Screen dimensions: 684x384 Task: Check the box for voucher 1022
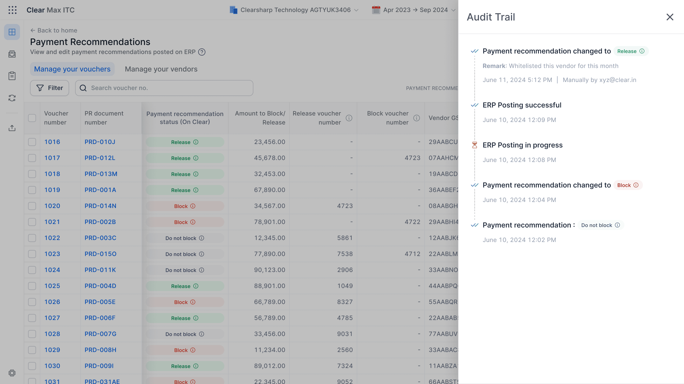pos(32,238)
